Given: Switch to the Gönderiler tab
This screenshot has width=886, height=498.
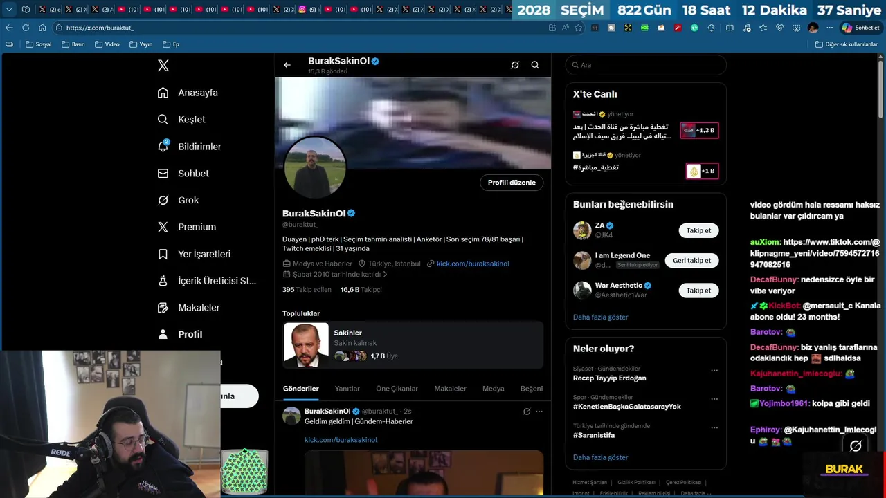Looking at the screenshot, I should tap(301, 389).
